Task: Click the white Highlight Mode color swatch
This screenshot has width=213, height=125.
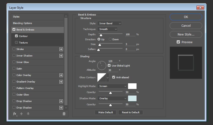Action: click(x=132, y=86)
